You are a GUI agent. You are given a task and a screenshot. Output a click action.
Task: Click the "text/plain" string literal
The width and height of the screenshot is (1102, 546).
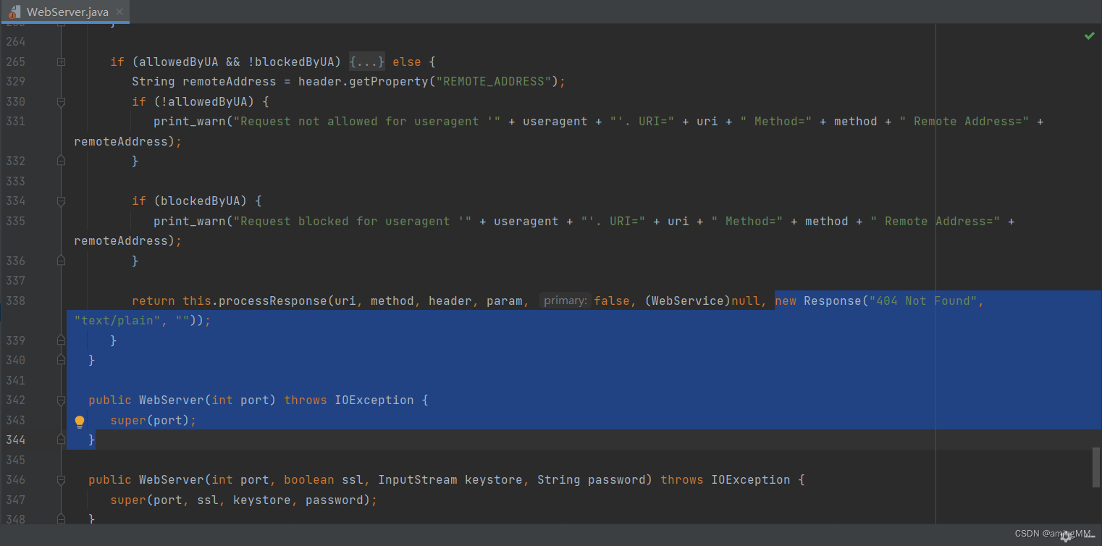pos(117,320)
